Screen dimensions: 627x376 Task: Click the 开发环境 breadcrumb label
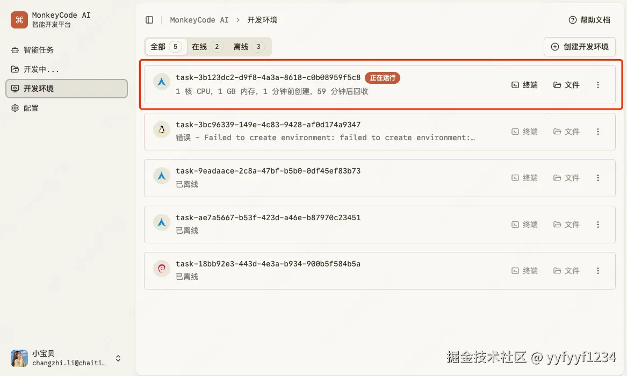262,20
